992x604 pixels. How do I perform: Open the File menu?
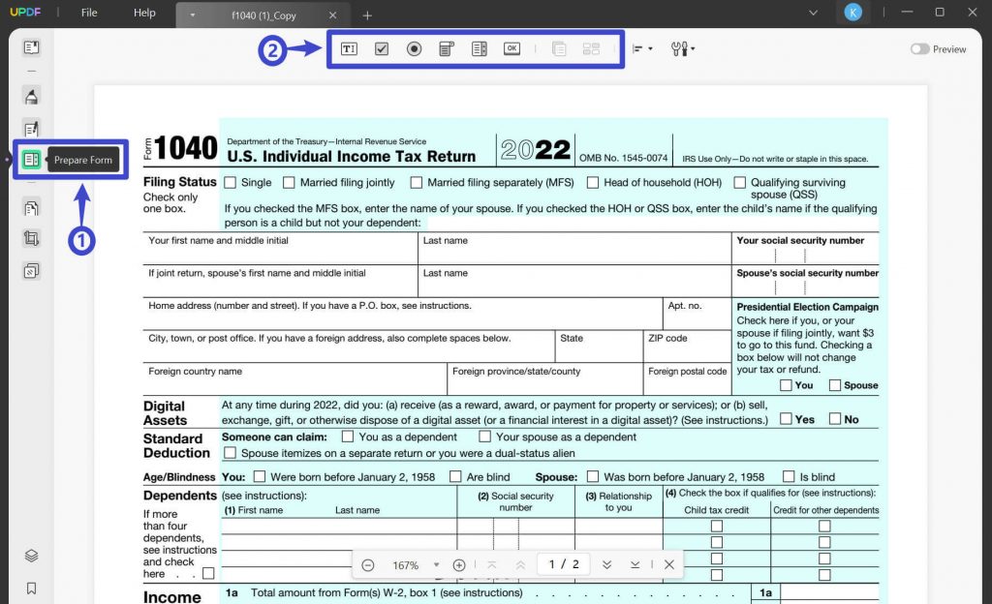point(88,13)
